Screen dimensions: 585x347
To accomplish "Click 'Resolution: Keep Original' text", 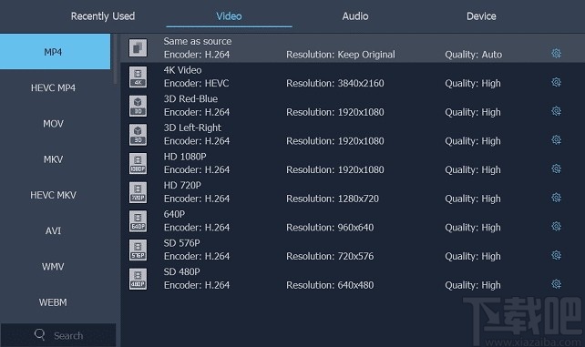I will point(341,55).
